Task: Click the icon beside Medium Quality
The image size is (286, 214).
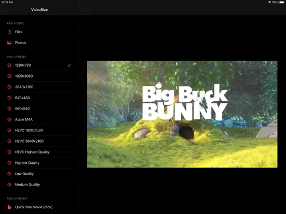Action: (x=9, y=185)
